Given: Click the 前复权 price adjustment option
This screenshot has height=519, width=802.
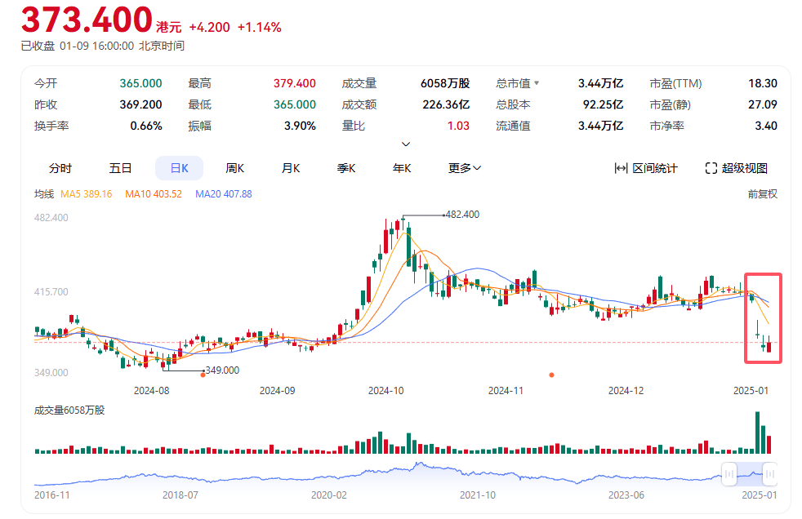Looking at the screenshot, I should 762,194.
